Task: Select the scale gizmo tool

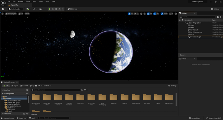Action: pos(138,14)
